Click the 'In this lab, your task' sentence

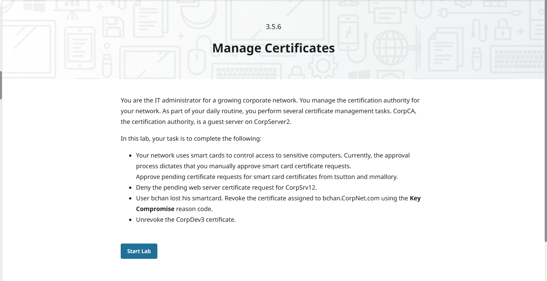pyautogui.click(x=191, y=138)
